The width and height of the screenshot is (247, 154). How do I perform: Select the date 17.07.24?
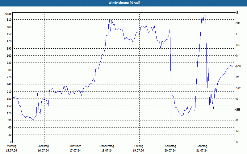coord(75,151)
